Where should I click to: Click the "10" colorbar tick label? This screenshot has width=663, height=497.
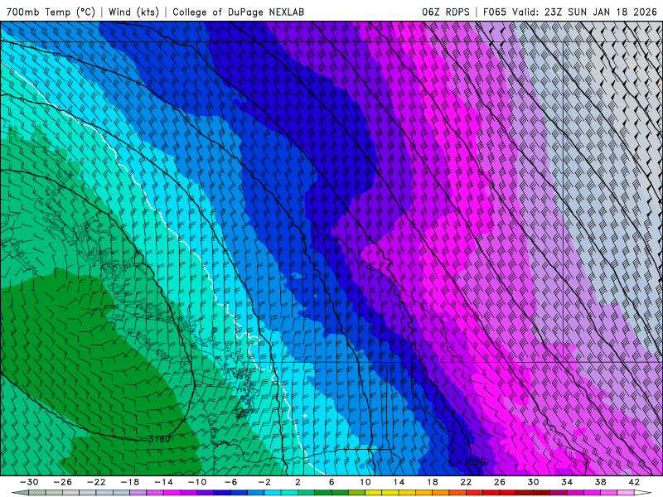click(x=365, y=482)
